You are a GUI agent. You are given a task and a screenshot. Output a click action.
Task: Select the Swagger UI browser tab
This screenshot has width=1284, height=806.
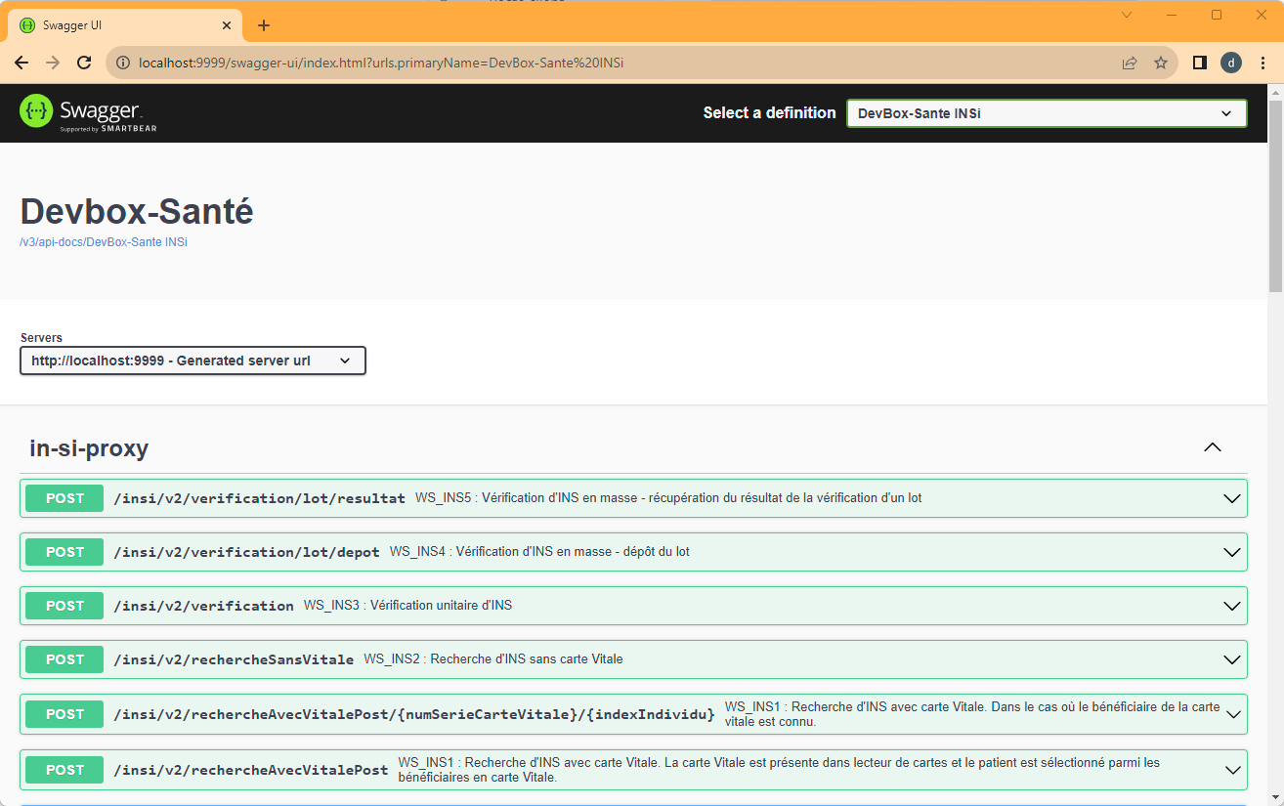[125, 25]
